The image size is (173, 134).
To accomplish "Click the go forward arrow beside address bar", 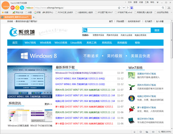I will click(x=128, y=8).
